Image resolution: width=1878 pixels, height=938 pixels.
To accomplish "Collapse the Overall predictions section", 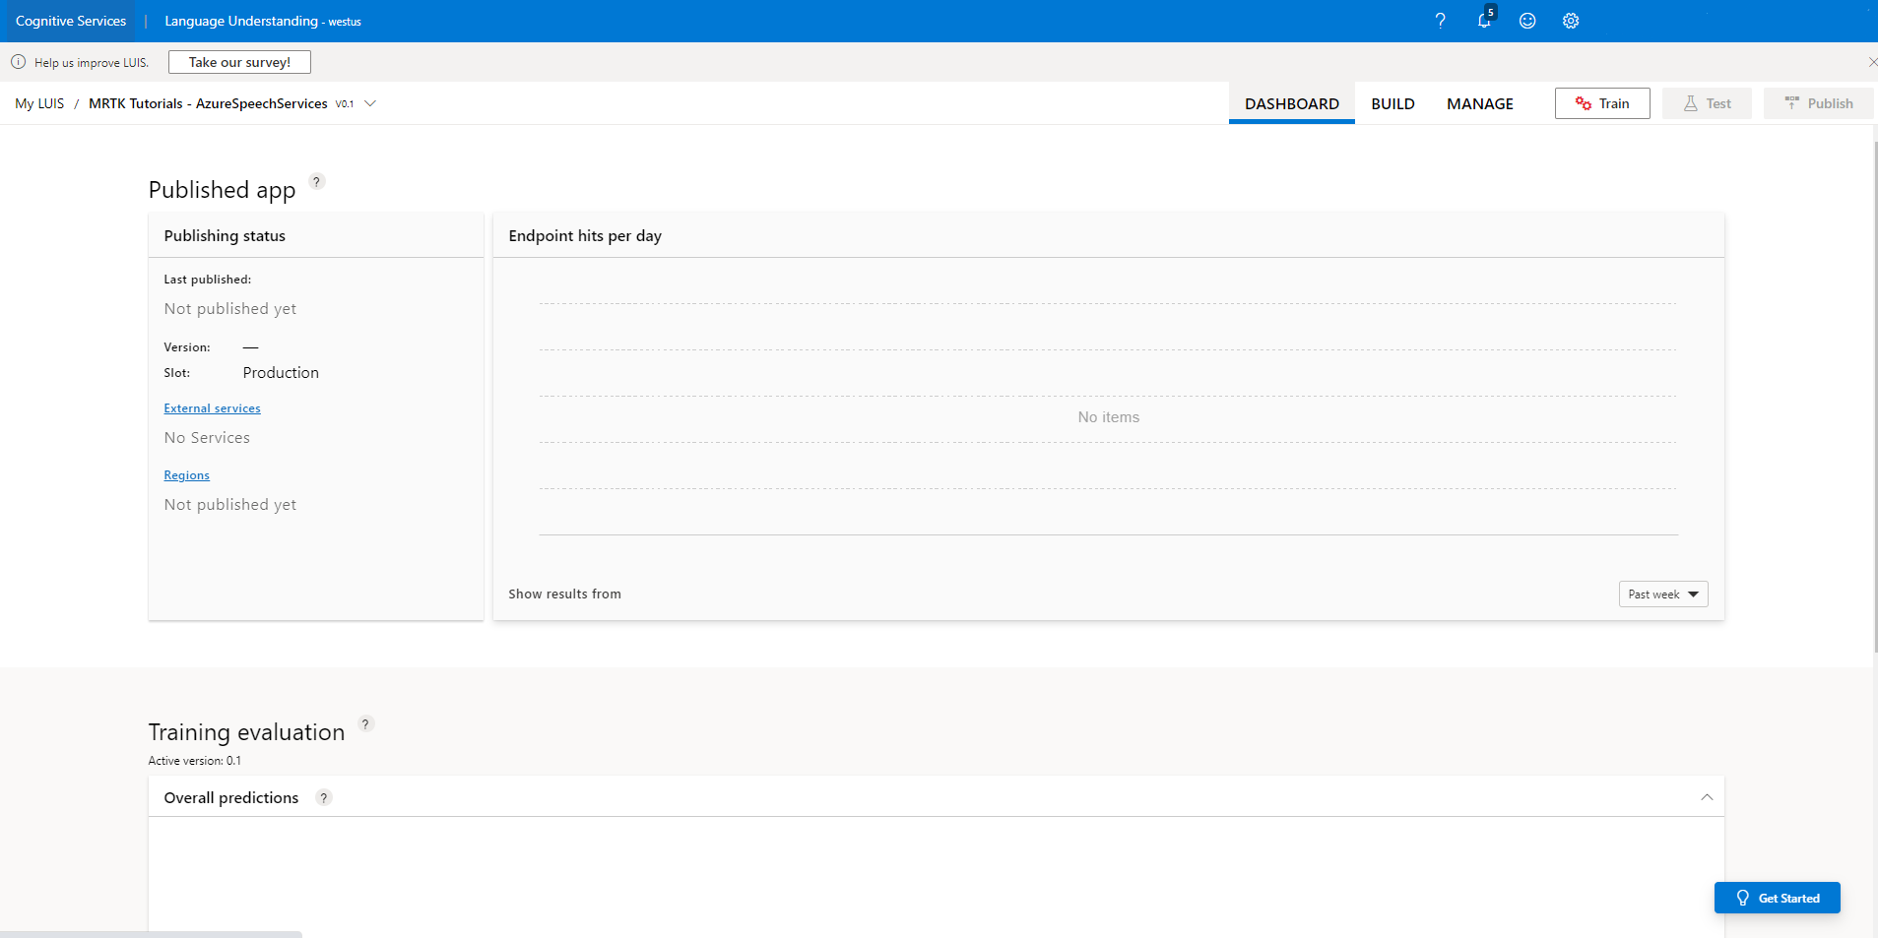I will click(x=1707, y=797).
